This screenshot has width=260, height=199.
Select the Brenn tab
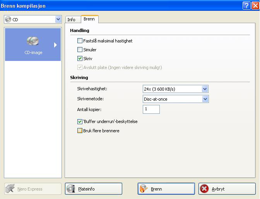click(x=89, y=19)
